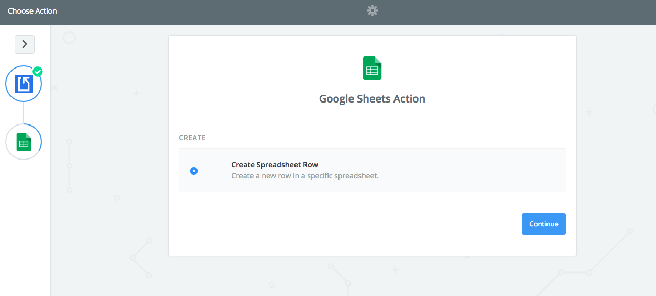
Task: Click the Zapier asterisk logo in header
Action: [x=372, y=10]
